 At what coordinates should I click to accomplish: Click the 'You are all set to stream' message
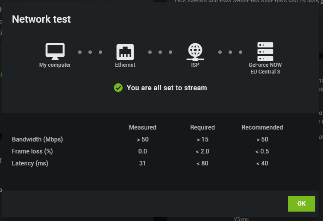[x=167, y=88]
